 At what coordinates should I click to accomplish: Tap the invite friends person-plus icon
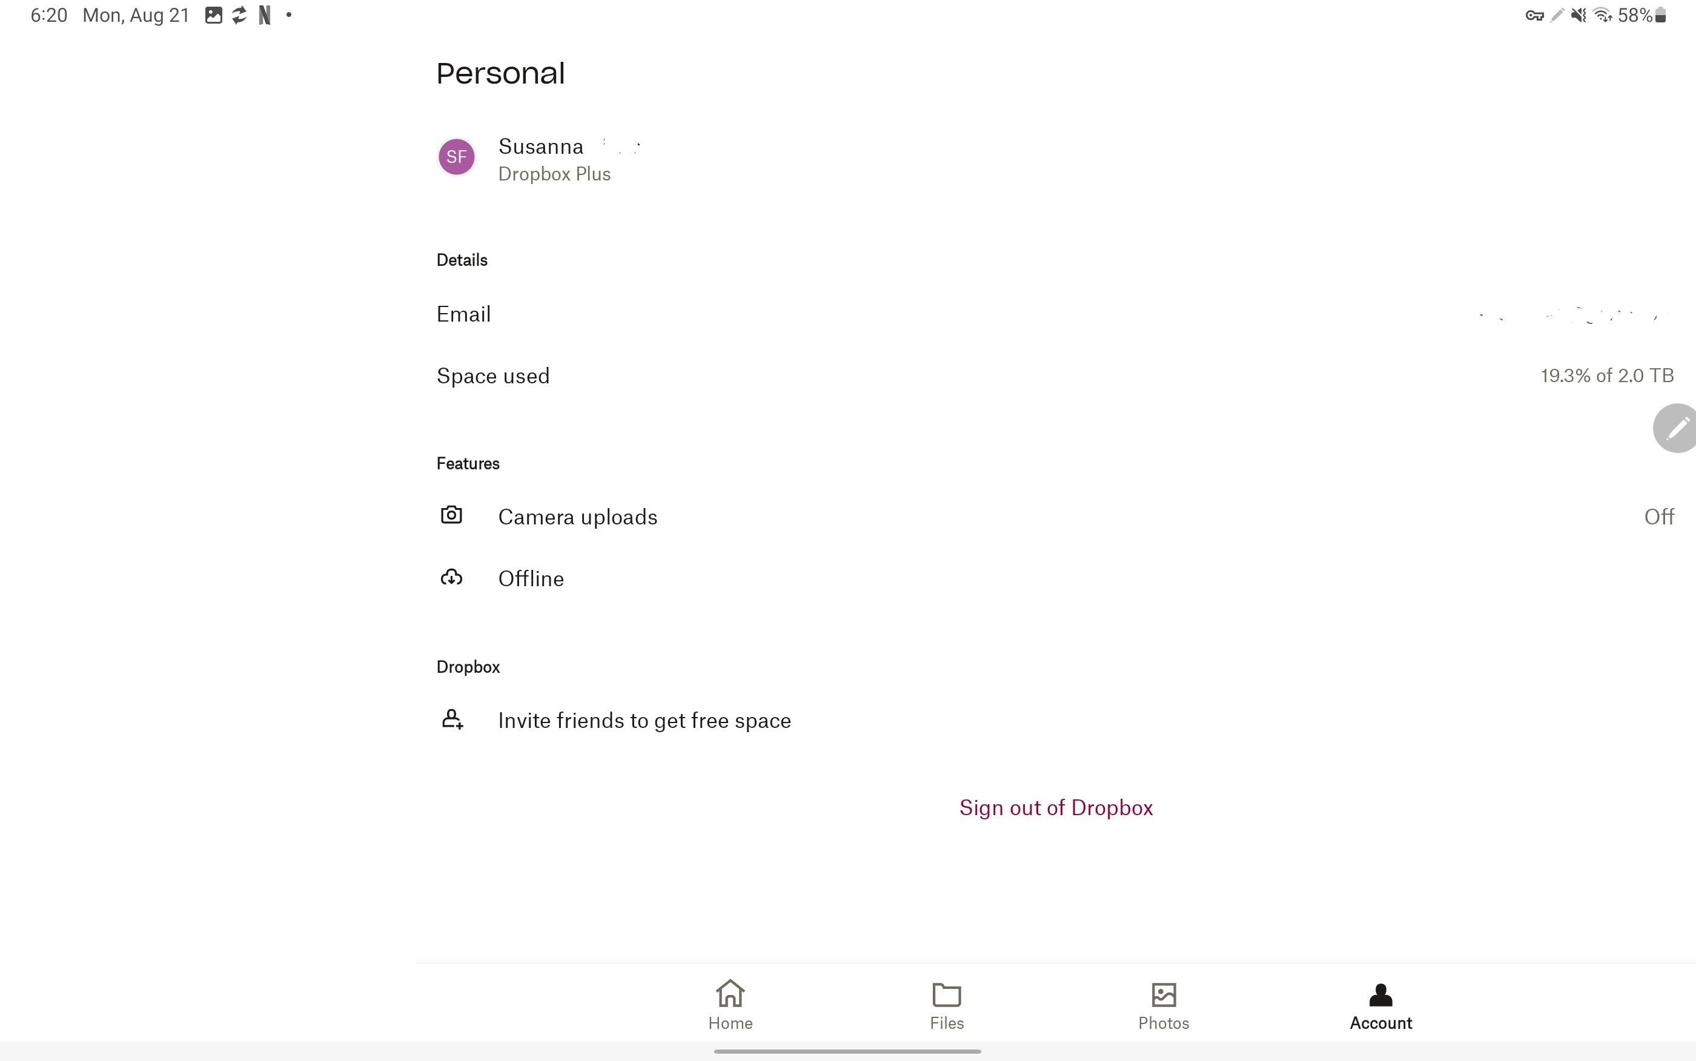452,719
